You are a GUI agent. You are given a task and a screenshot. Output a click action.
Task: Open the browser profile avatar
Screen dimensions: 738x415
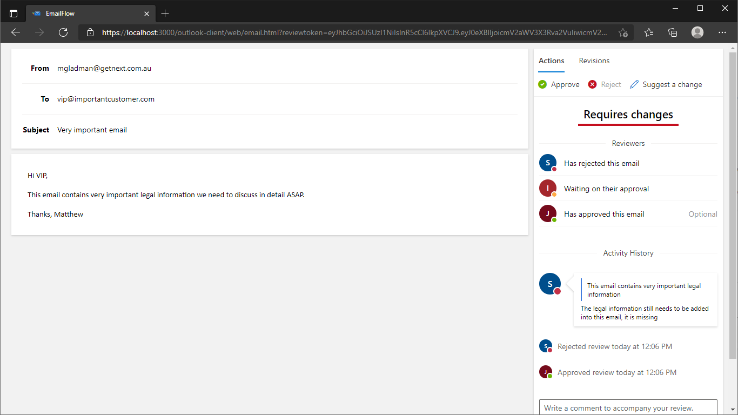697,32
